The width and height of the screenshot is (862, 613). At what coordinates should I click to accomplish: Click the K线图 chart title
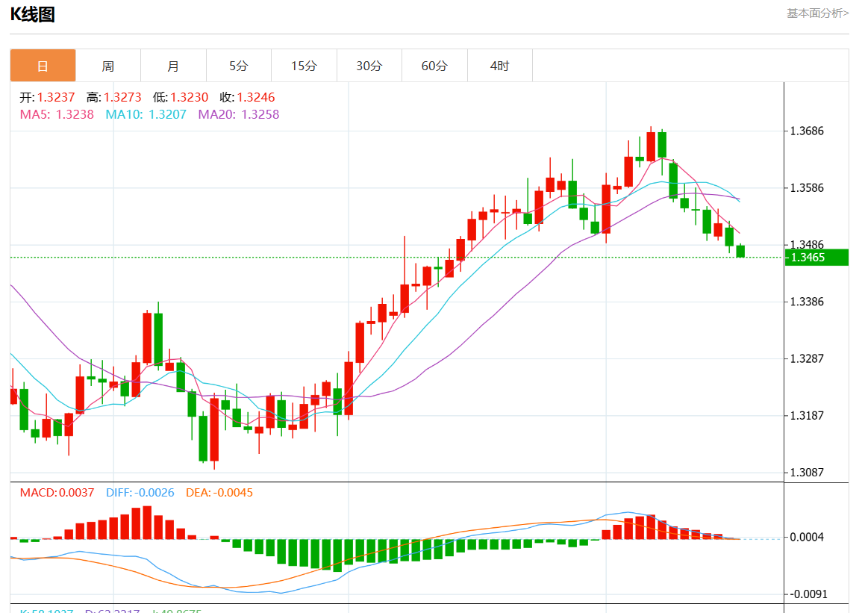click(x=32, y=14)
